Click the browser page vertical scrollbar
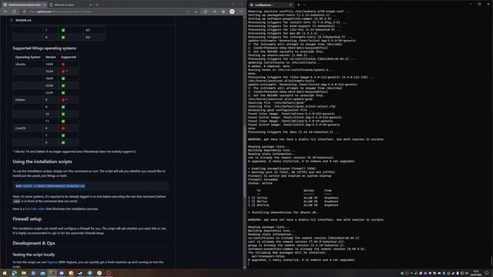493x277 pixels. point(245,162)
